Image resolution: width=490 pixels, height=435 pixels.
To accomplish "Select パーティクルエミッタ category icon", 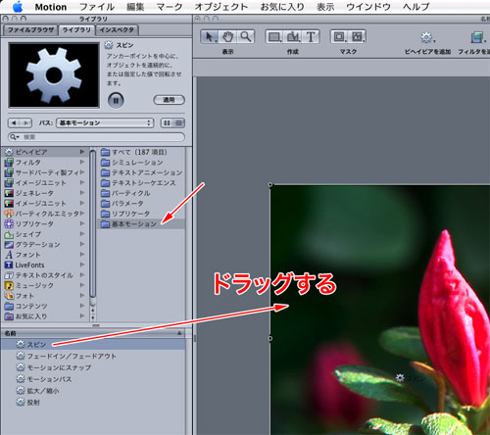I will coord(9,214).
